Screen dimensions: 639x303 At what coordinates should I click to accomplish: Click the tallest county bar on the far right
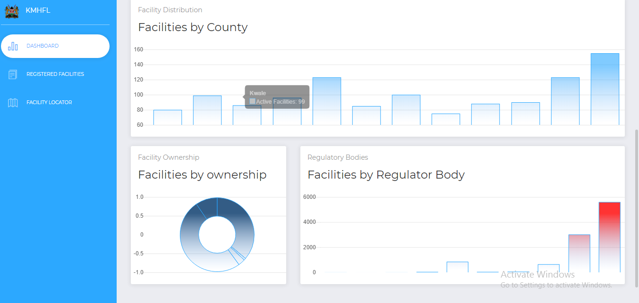point(605,89)
